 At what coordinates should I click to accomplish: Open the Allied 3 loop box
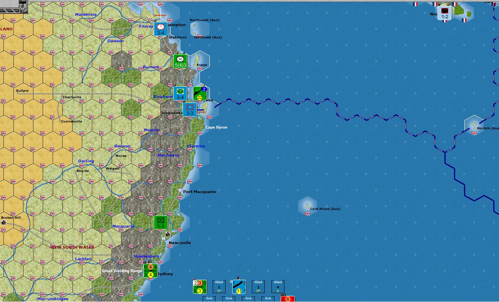pos(258,287)
